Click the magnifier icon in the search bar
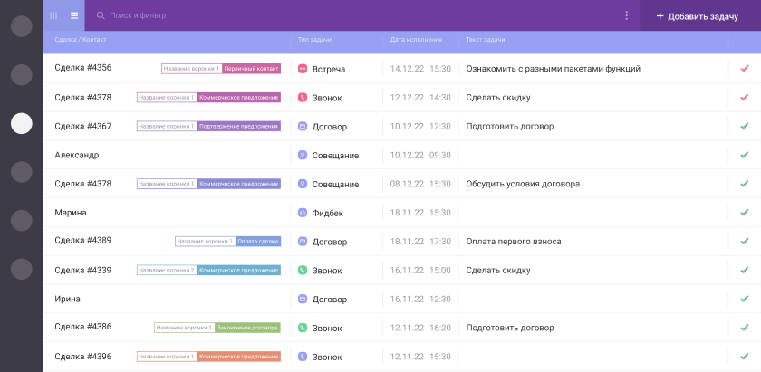 click(101, 15)
